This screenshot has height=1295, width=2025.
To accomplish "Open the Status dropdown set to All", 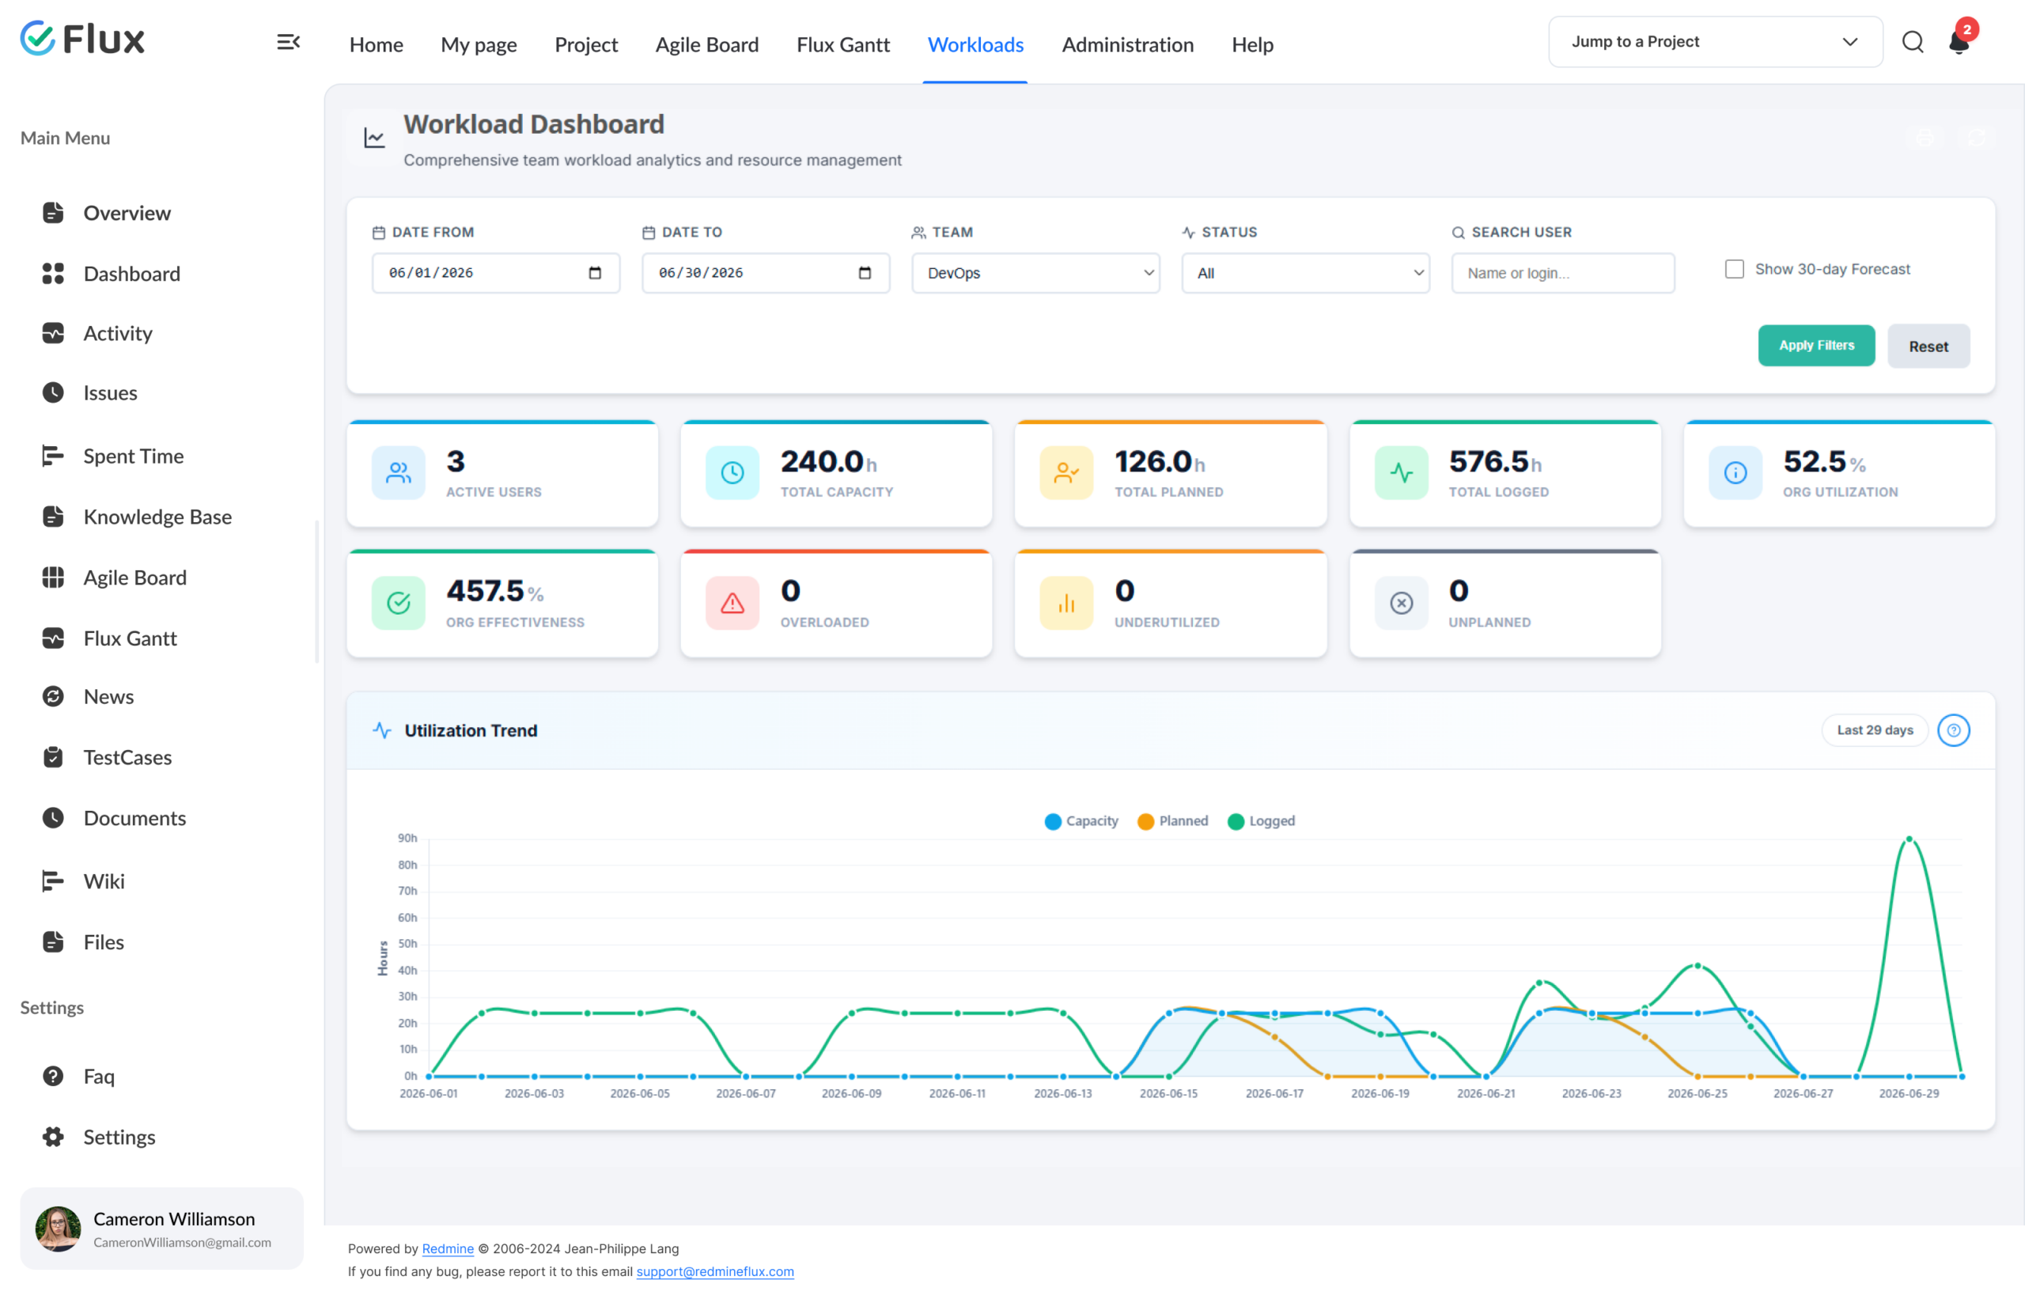I will pos(1305,273).
